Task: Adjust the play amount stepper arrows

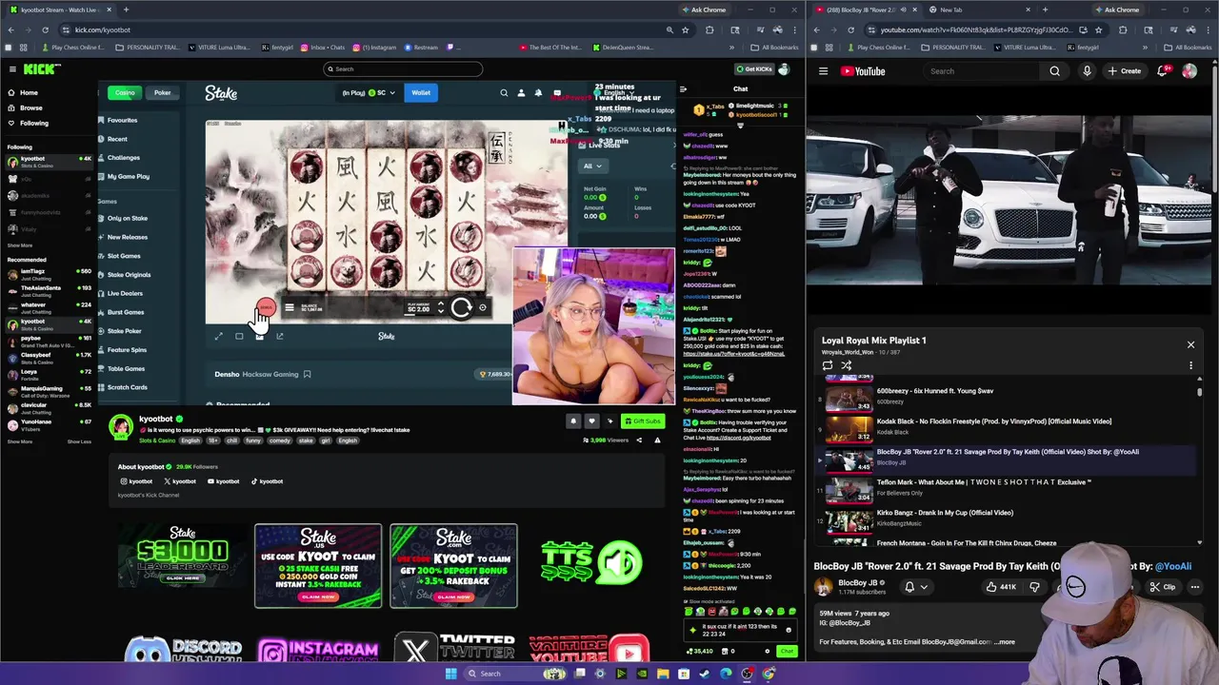Action: pyautogui.click(x=440, y=307)
